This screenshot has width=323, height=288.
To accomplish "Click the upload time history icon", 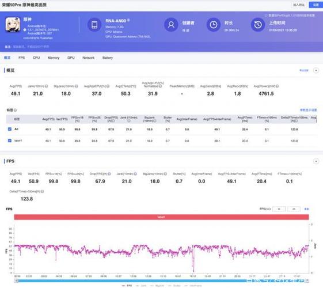I will pos(258,25).
